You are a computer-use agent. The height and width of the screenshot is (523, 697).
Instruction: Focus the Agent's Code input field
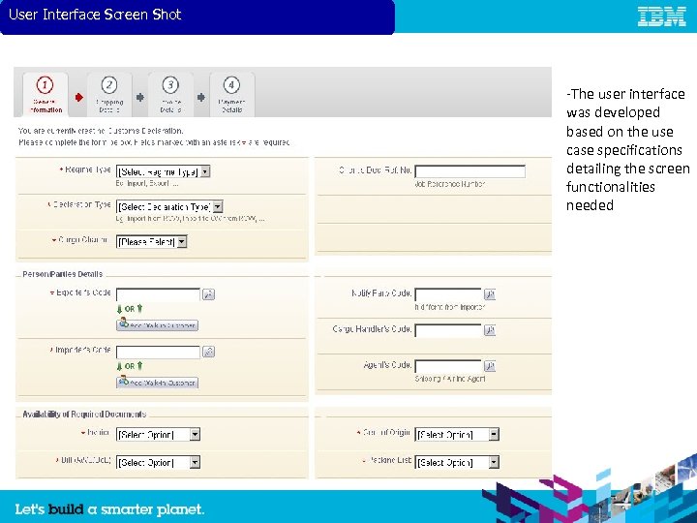tap(448, 365)
